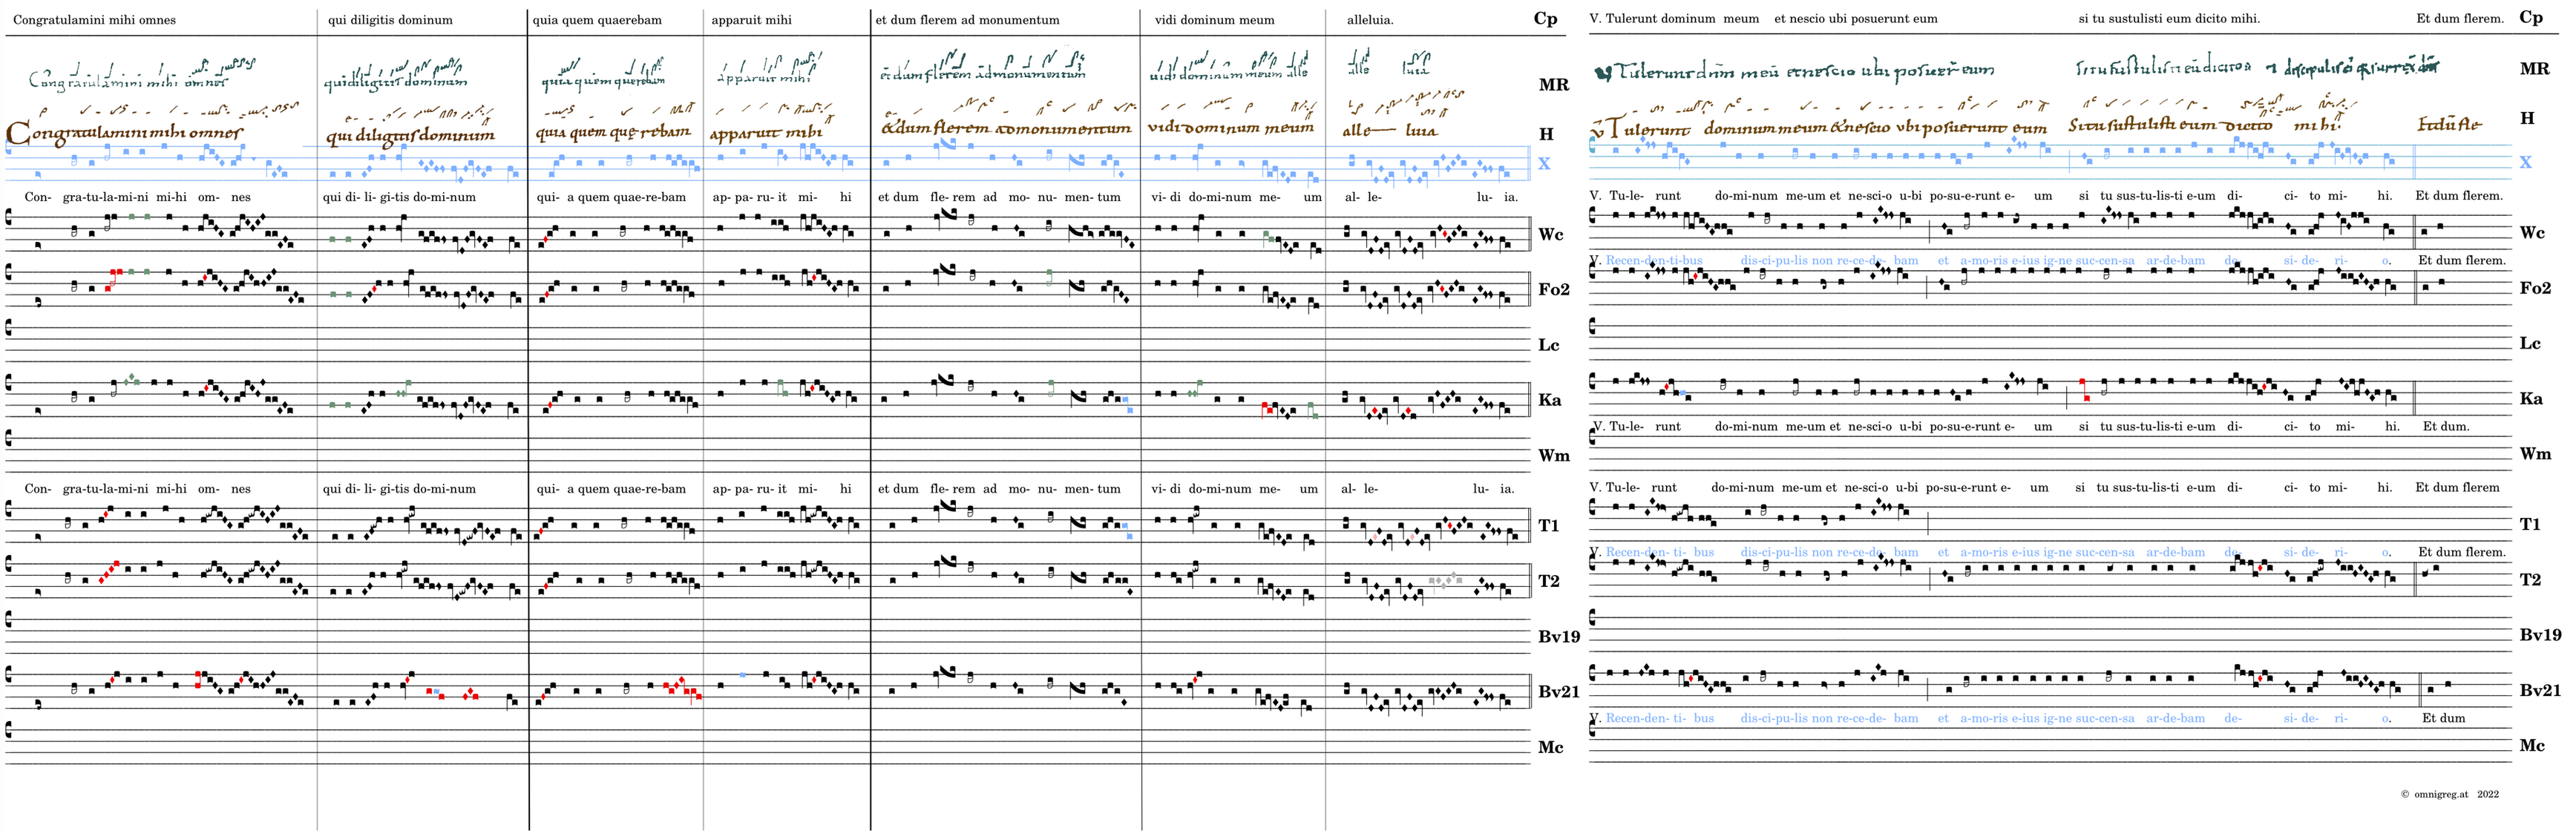Click the MR label beside the green alleluia neumes
This screenshot has width=2576, height=831.
tap(1553, 85)
